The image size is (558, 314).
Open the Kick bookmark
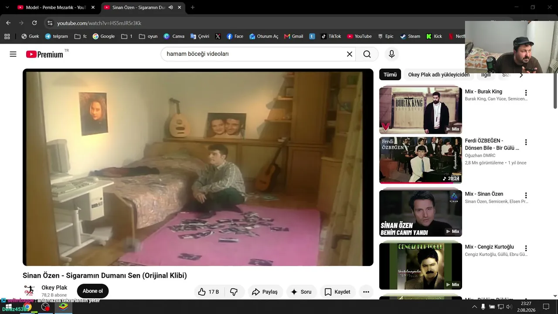[x=434, y=36]
